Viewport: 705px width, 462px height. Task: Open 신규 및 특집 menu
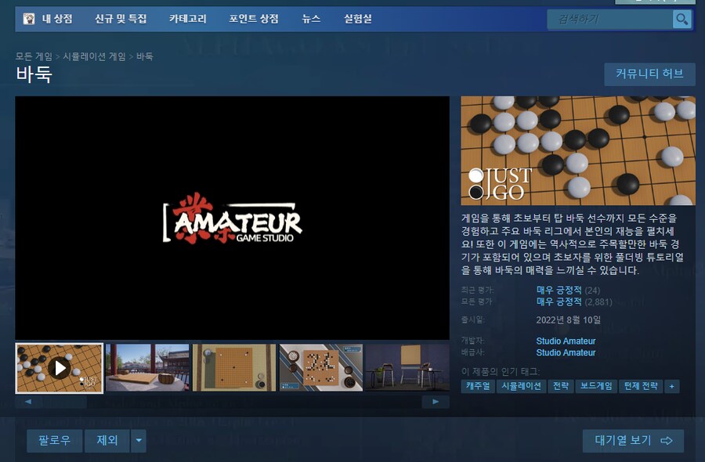click(x=121, y=19)
